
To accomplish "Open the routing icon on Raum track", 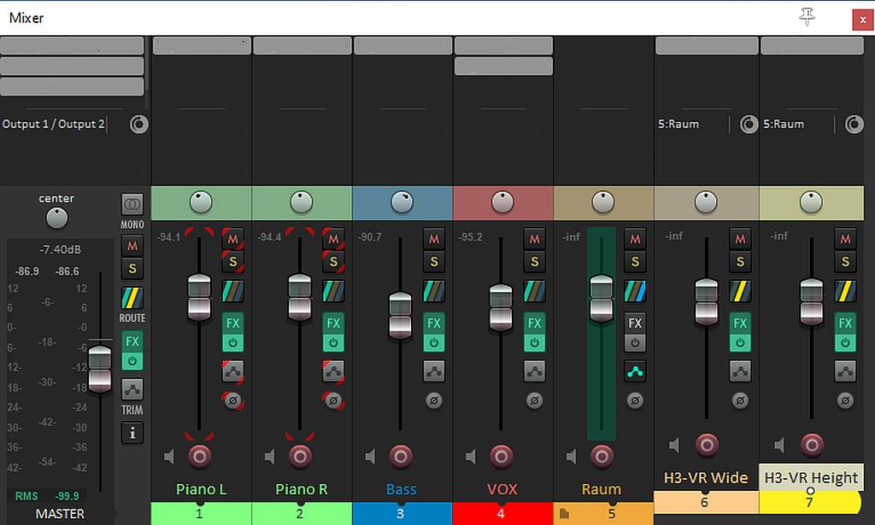I will [x=635, y=290].
